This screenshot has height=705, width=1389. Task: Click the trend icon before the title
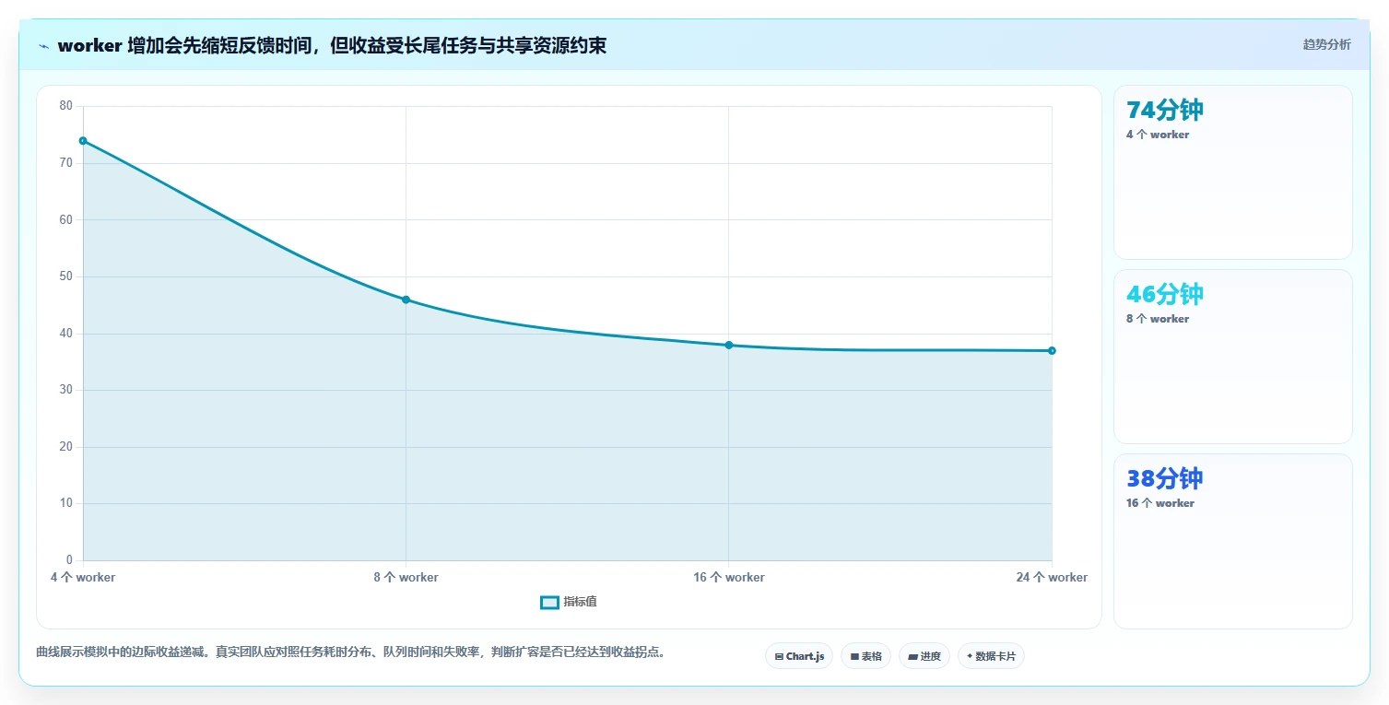click(x=43, y=46)
